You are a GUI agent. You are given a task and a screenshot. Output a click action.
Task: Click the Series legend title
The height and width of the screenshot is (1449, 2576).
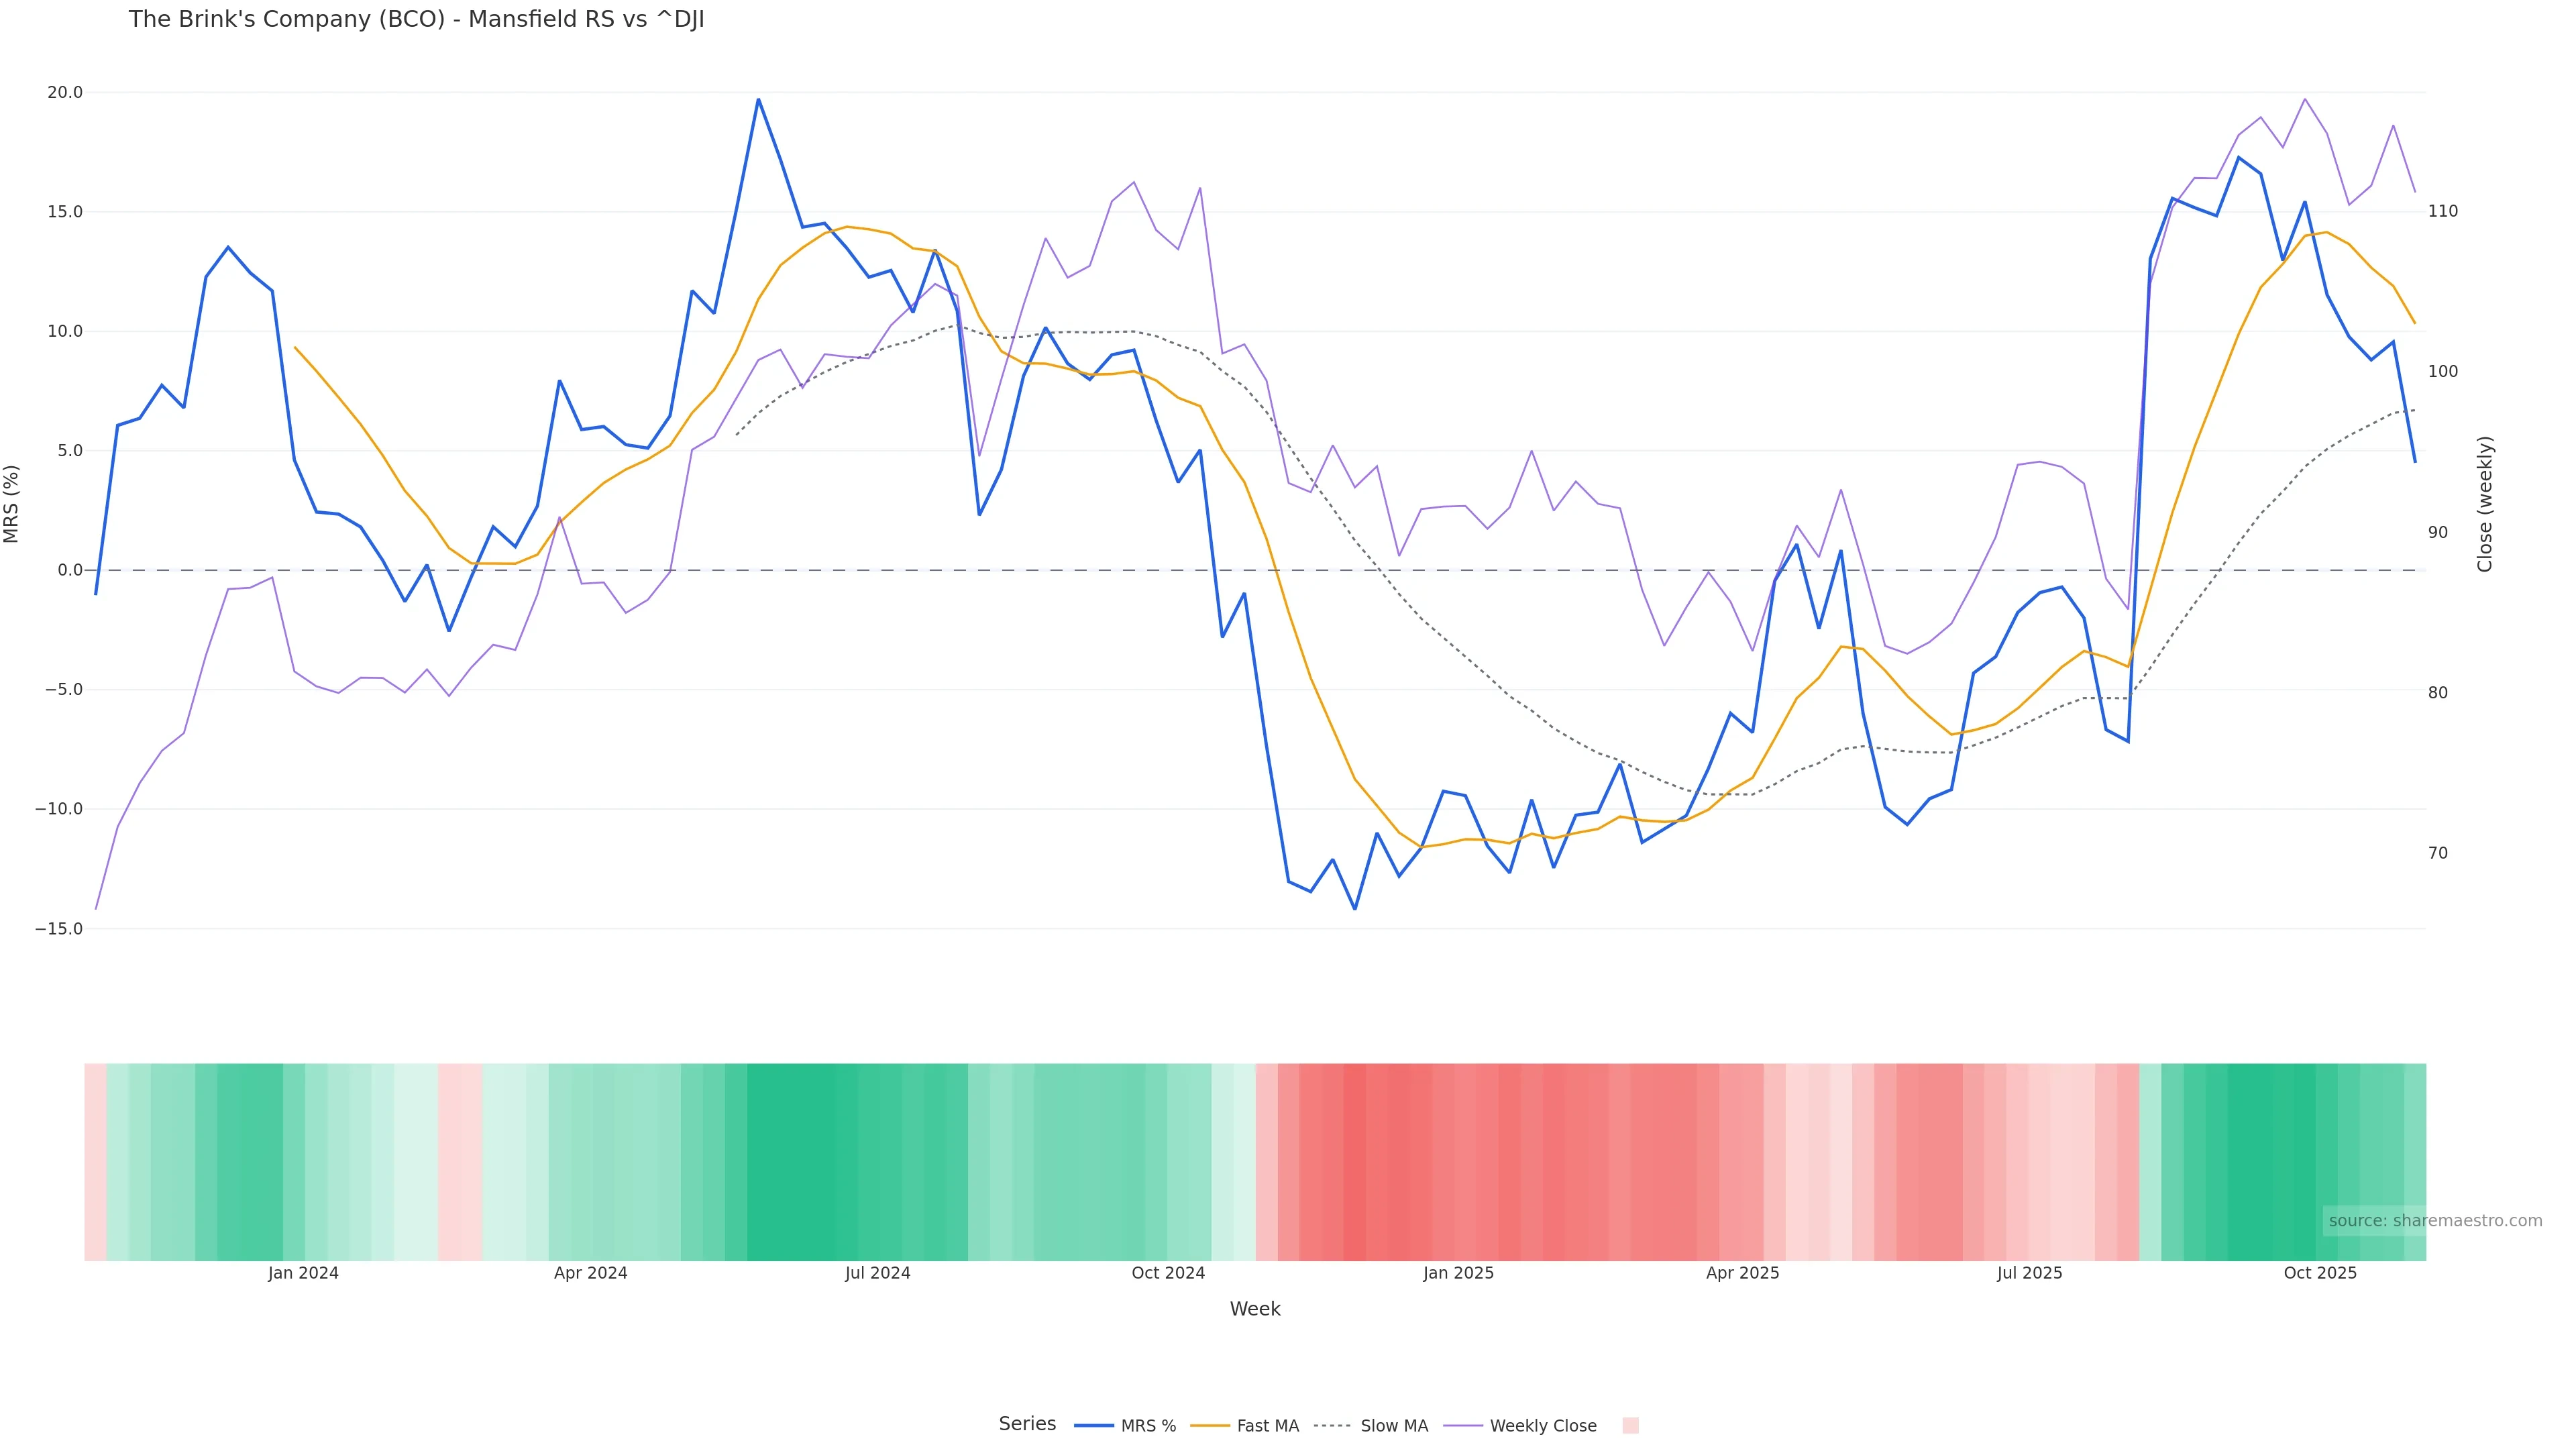coord(1027,1424)
